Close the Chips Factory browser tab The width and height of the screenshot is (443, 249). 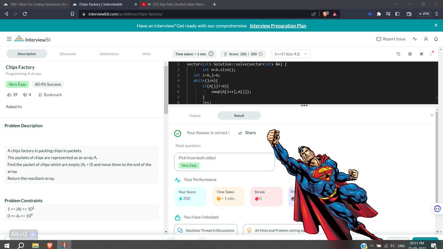(135, 4)
